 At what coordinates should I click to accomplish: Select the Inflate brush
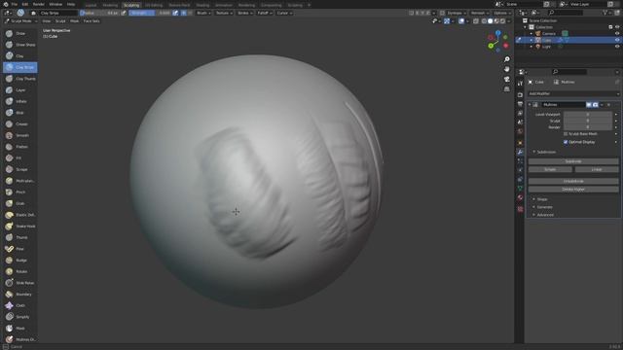click(x=19, y=101)
